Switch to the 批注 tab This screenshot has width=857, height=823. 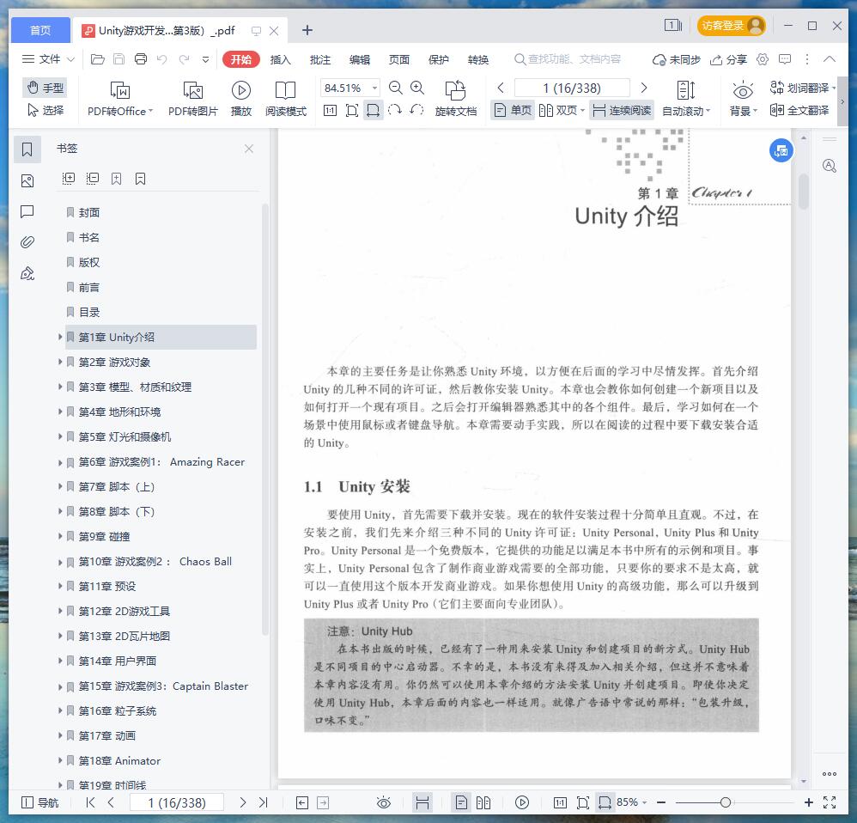point(320,59)
